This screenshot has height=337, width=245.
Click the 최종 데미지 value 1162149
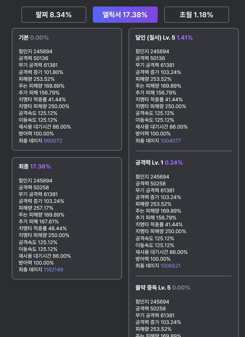coord(54,270)
